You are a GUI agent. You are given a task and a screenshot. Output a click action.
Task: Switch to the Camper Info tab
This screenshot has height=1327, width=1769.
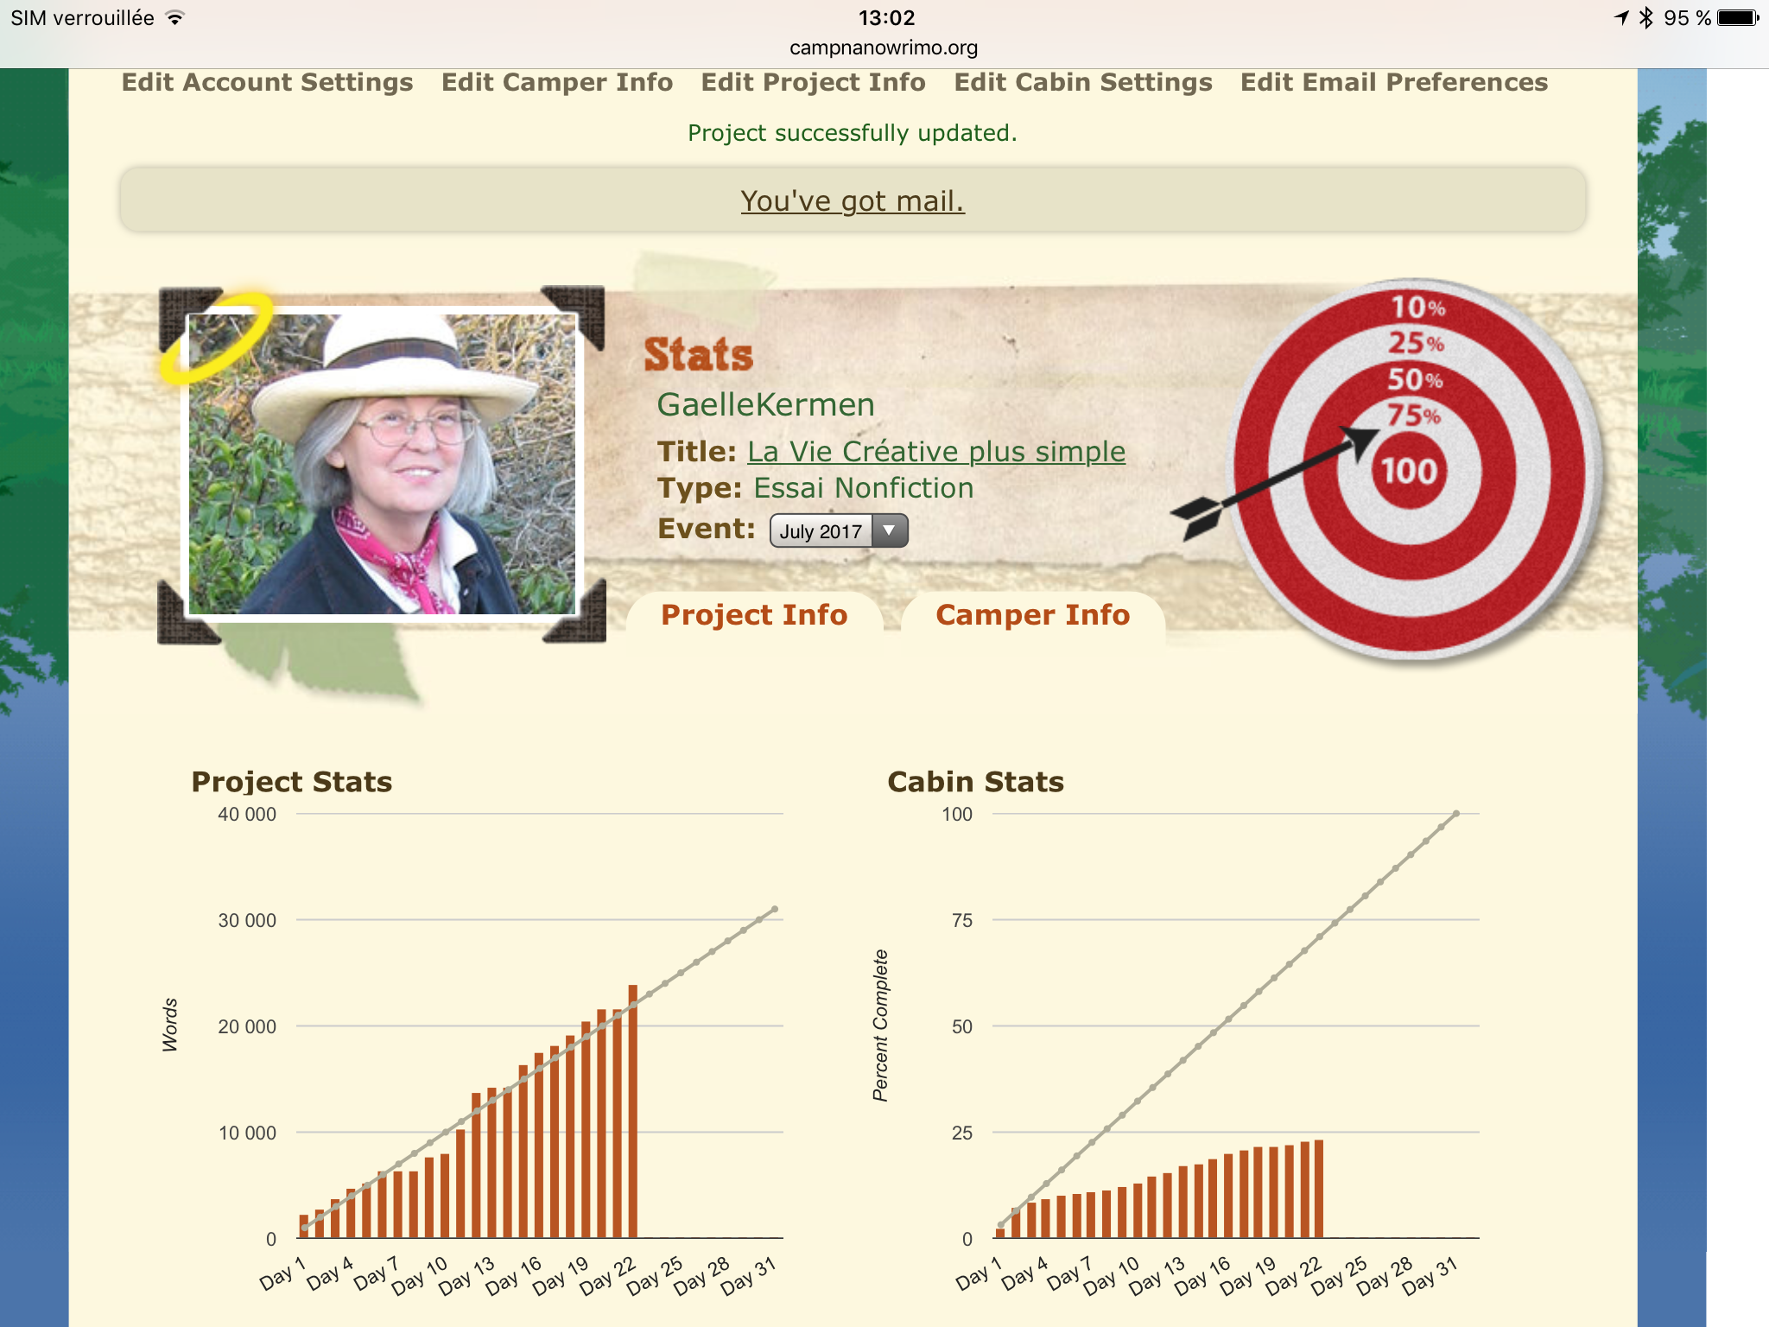tap(1032, 615)
